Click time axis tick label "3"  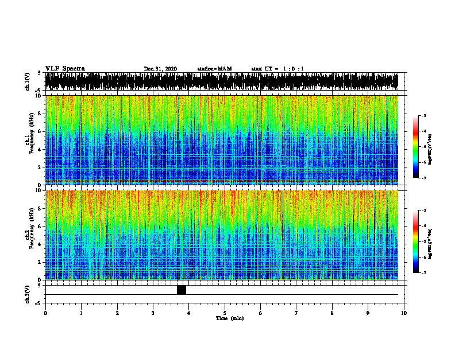pyautogui.click(x=153, y=313)
